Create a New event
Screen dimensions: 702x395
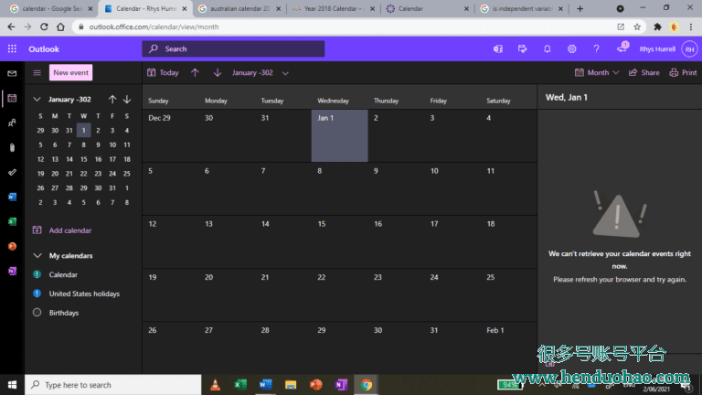point(70,72)
